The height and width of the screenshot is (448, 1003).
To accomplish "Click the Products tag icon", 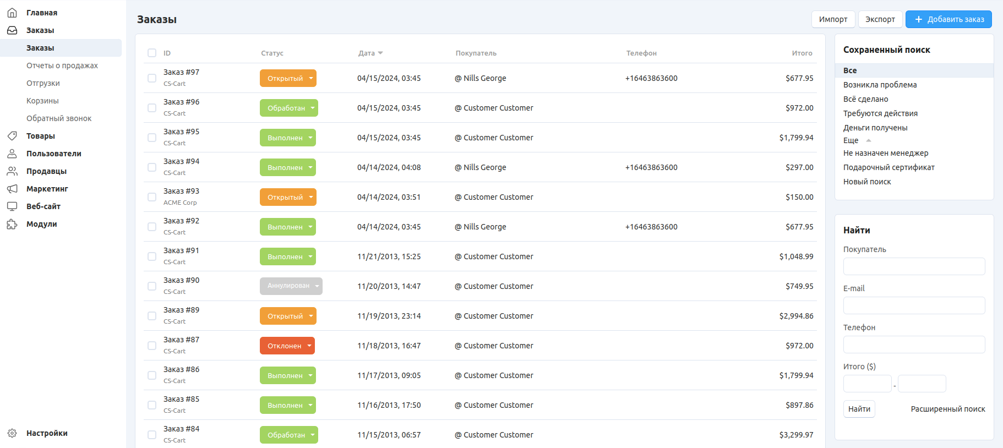I will (x=12, y=136).
